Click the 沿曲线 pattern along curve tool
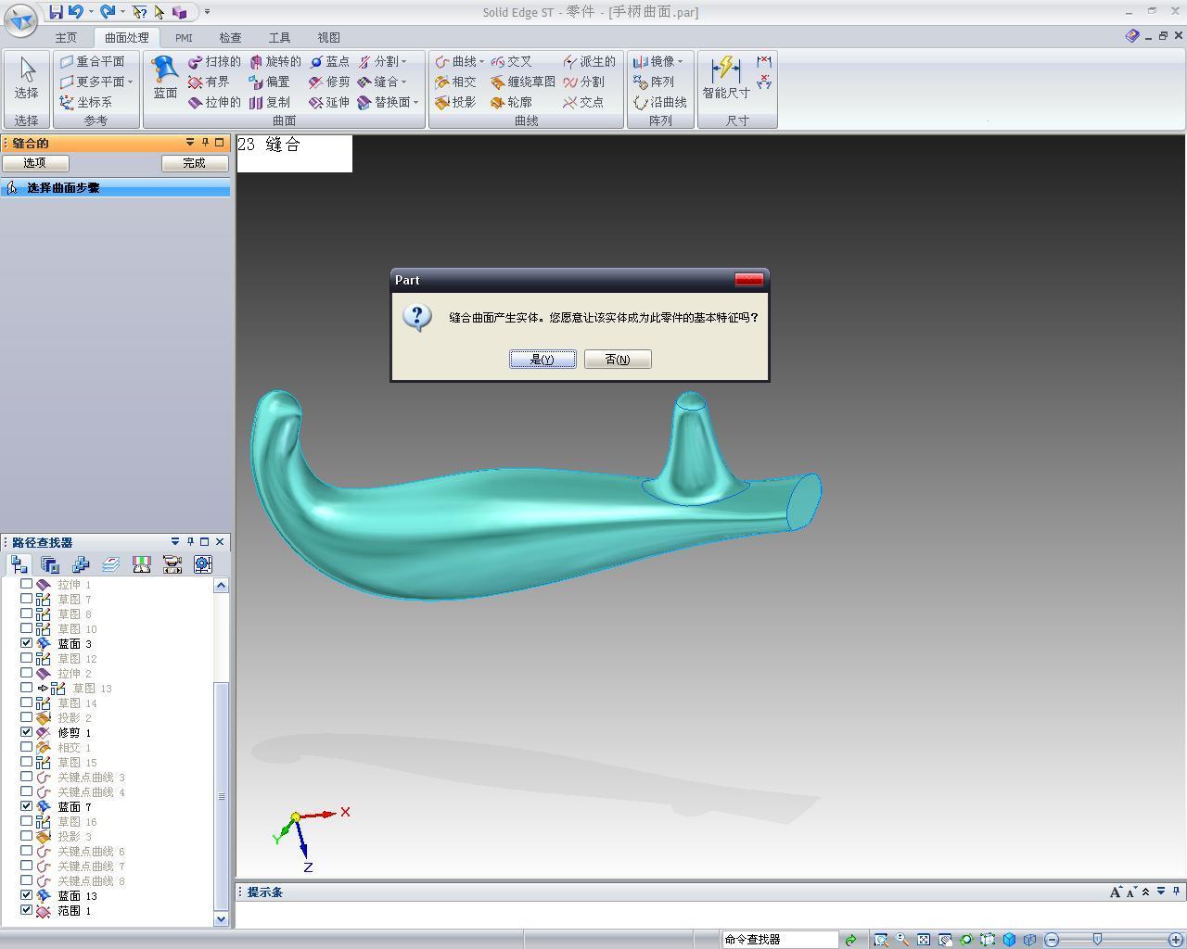The width and height of the screenshot is (1187, 949). (x=660, y=102)
